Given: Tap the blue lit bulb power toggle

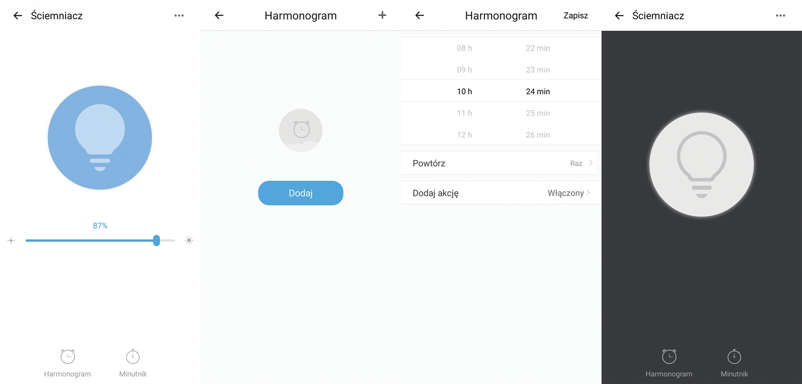Looking at the screenshot, I should point(100,137).
